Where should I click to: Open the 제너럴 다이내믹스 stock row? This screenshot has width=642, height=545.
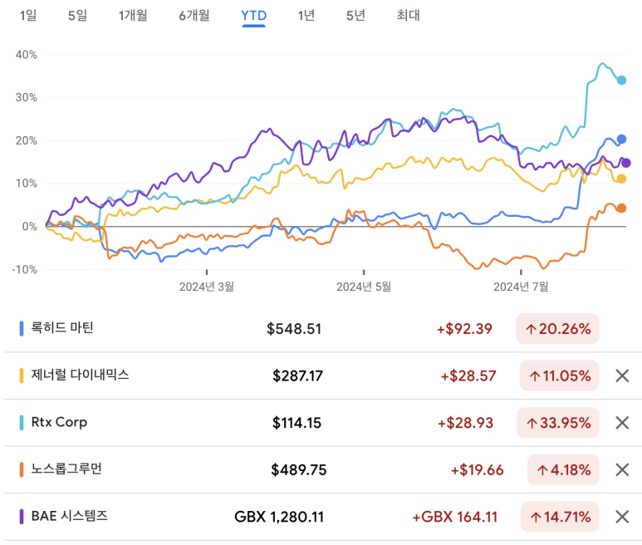(321, 376)
